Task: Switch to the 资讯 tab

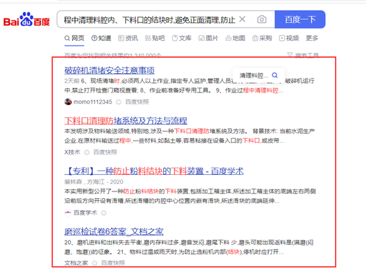Action: 128,38
